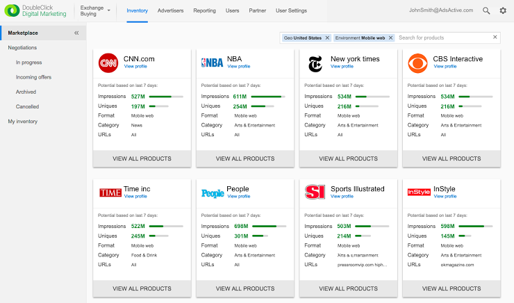The height and width of the screenshot is (303, 514).
Task: Remove the Geo United States filter chip
Action: pos(327,38)
